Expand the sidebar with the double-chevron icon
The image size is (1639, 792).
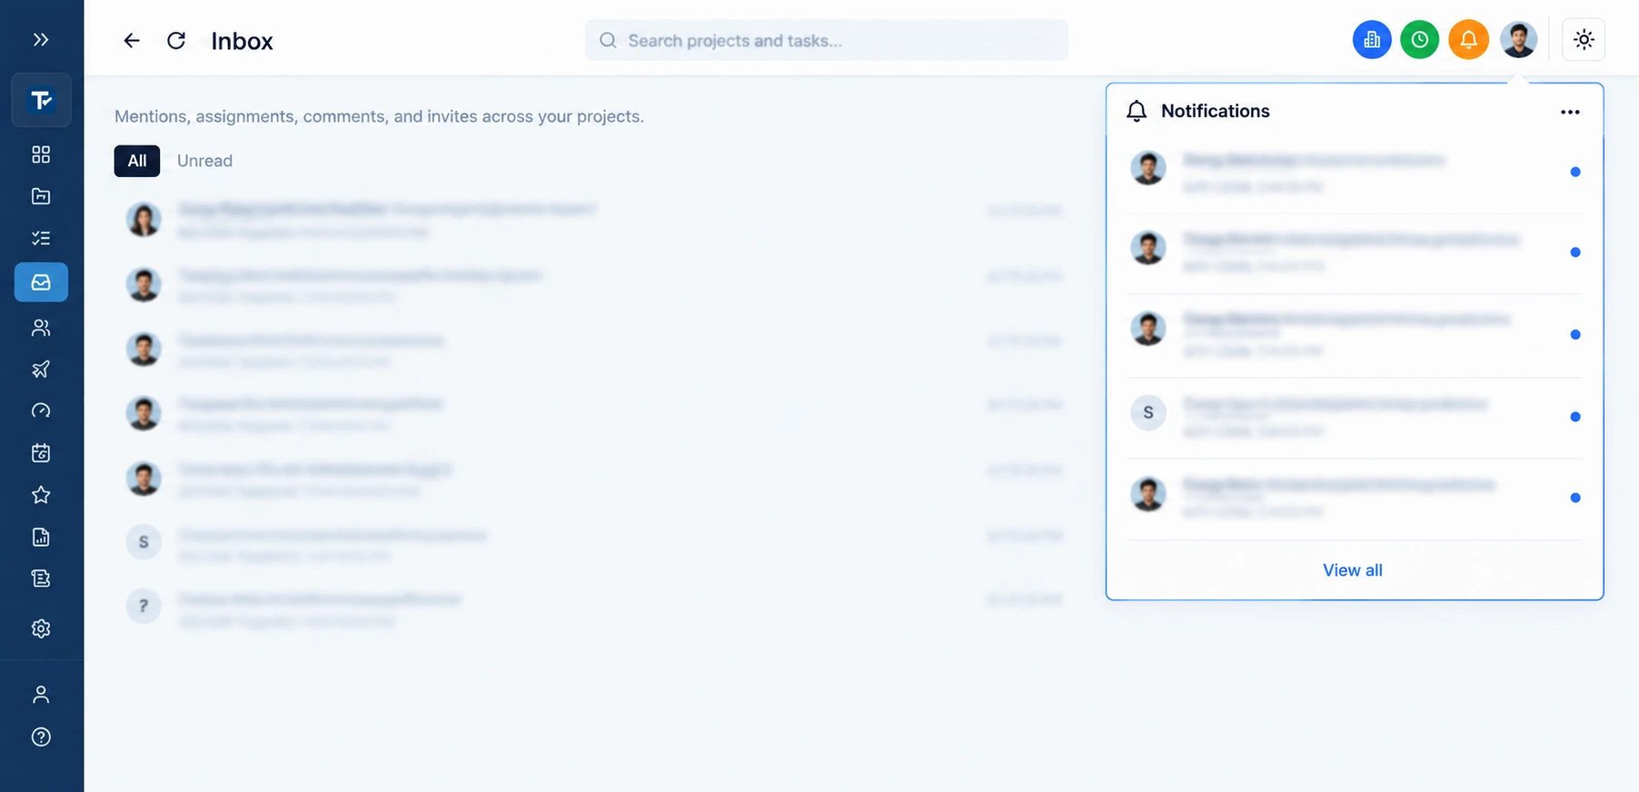point(41,40)
